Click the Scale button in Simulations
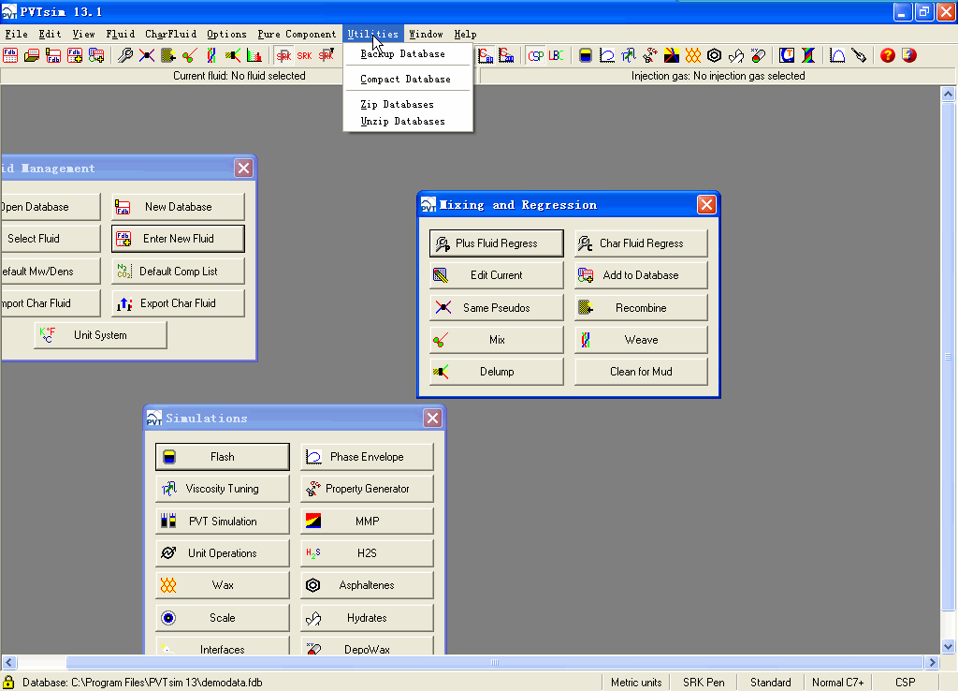The image size is (958, 691). coord(223,618)
